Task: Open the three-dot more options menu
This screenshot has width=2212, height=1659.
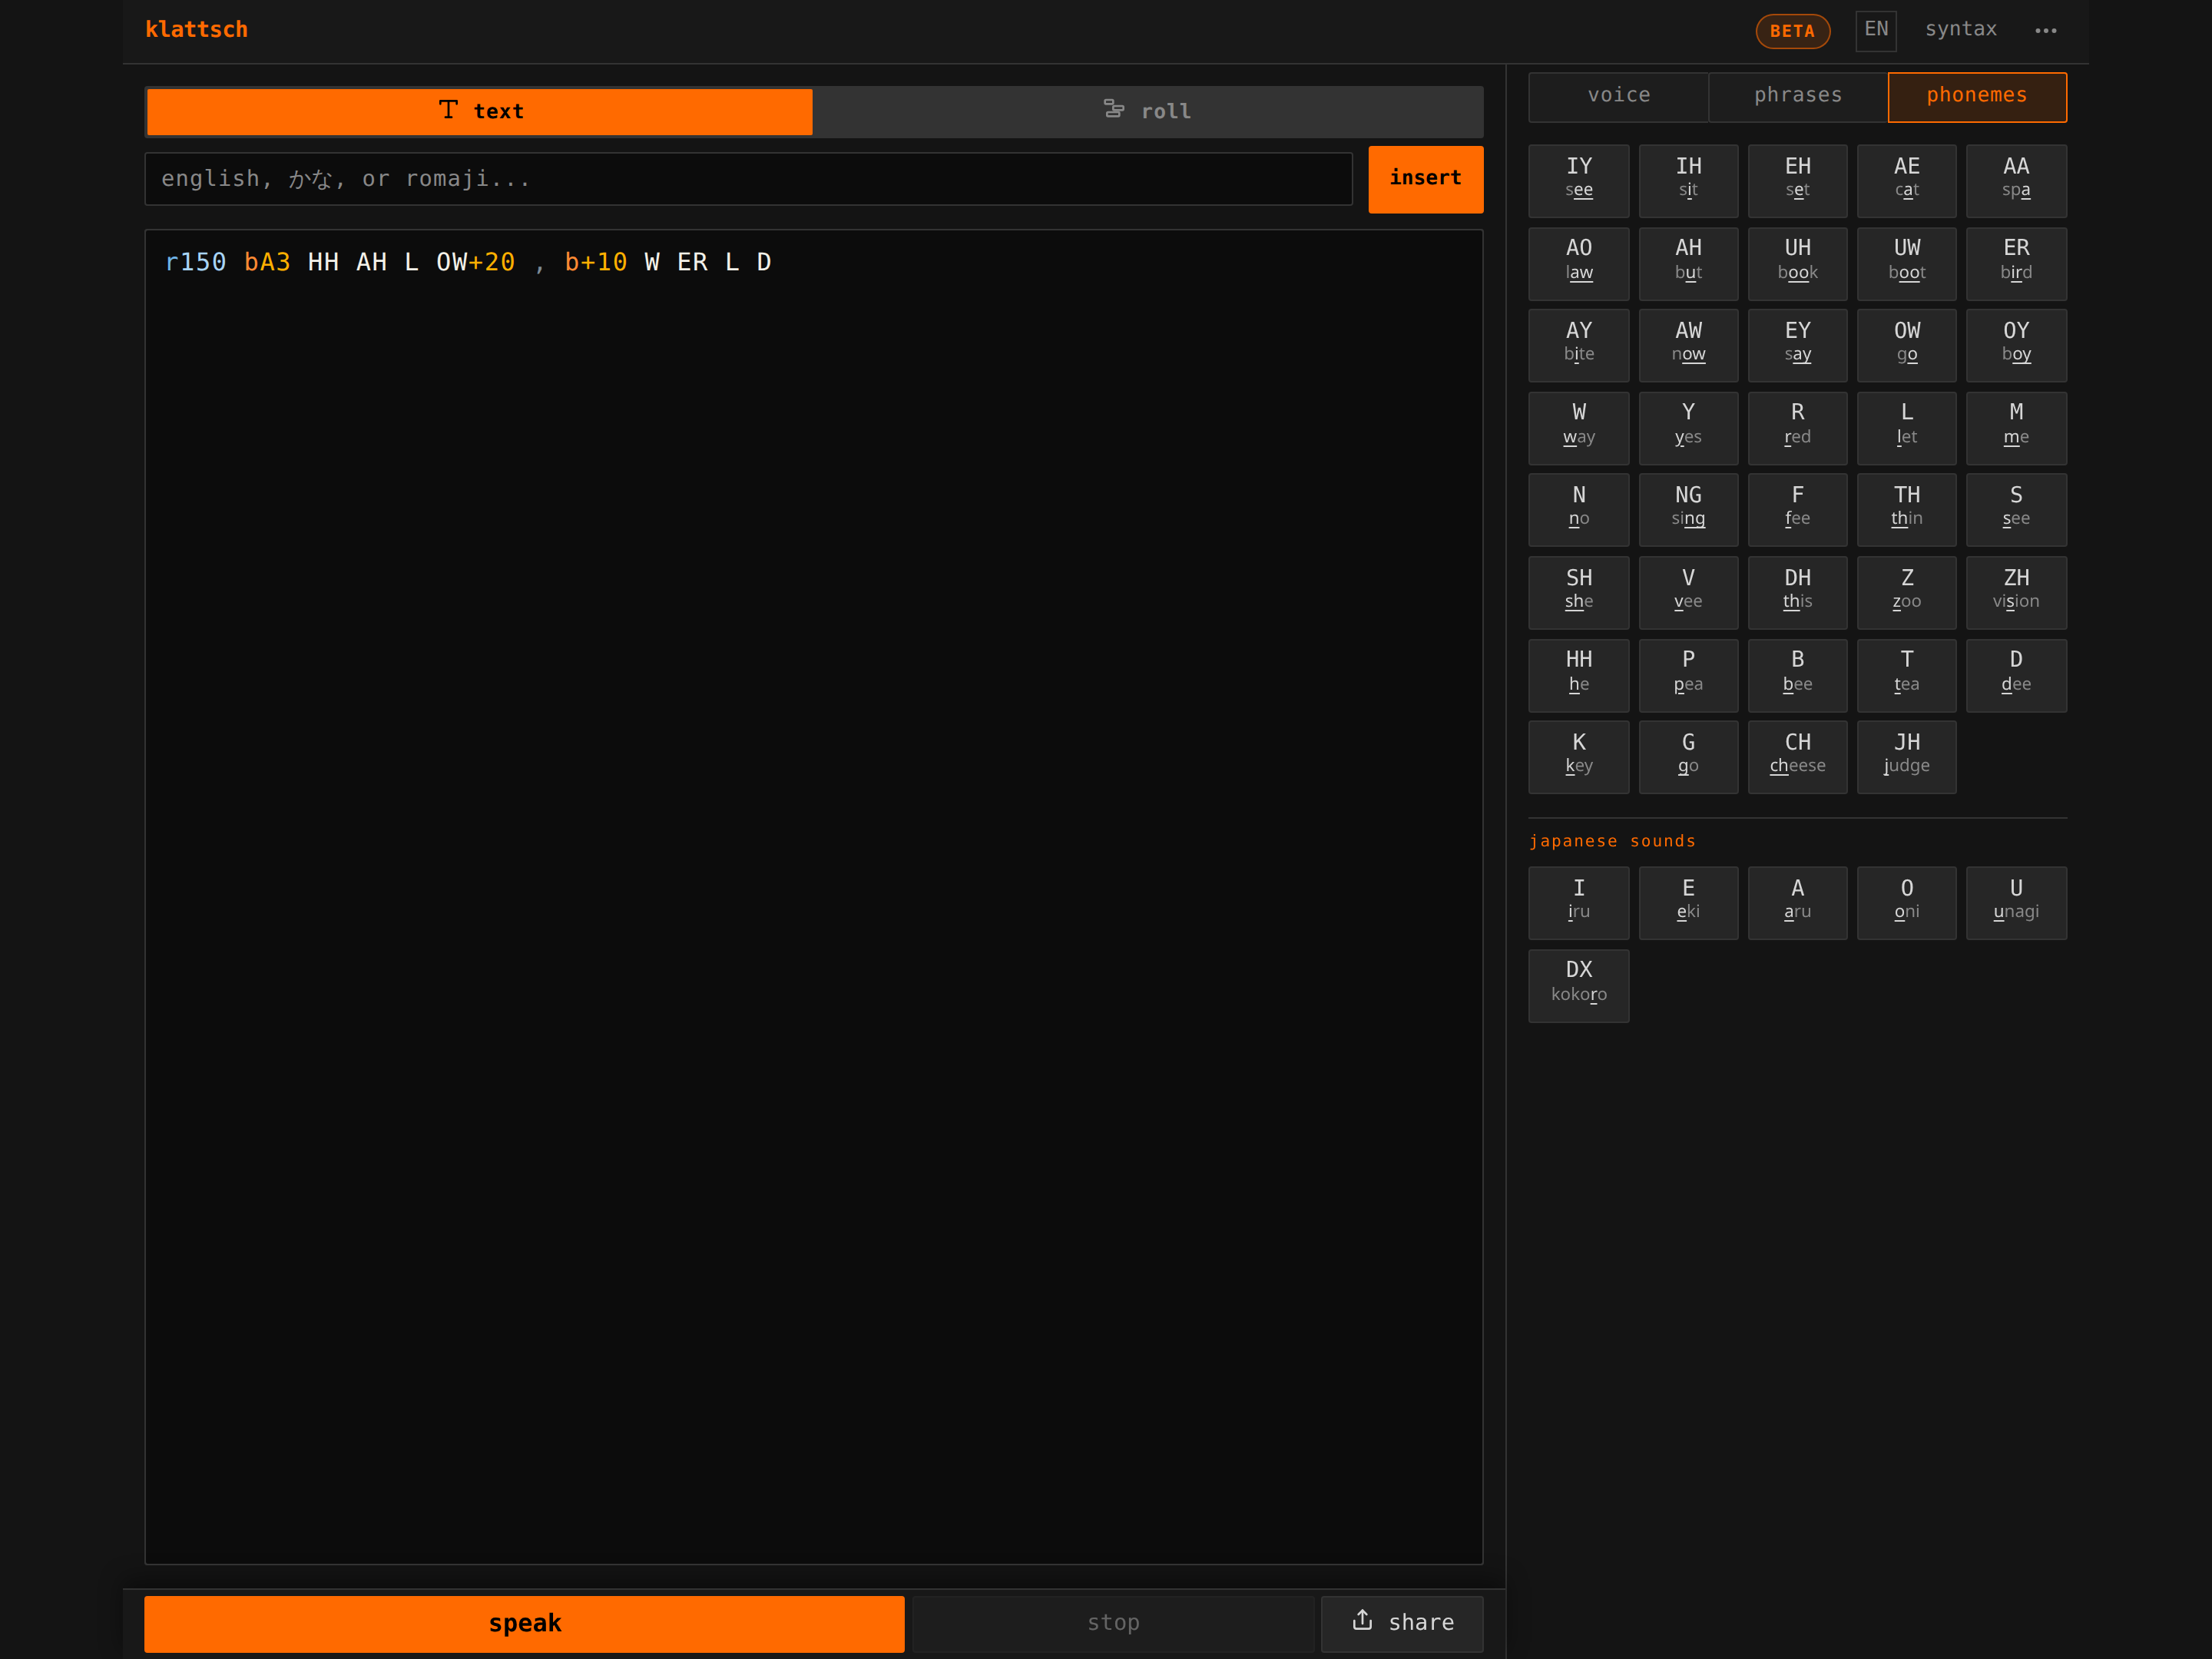Action: click(2045, 30)
